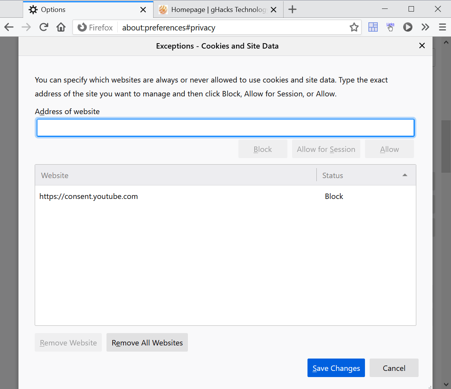Click Remove All Websites
Viewport: 451px width, 389px height.
tap(147, 342)
